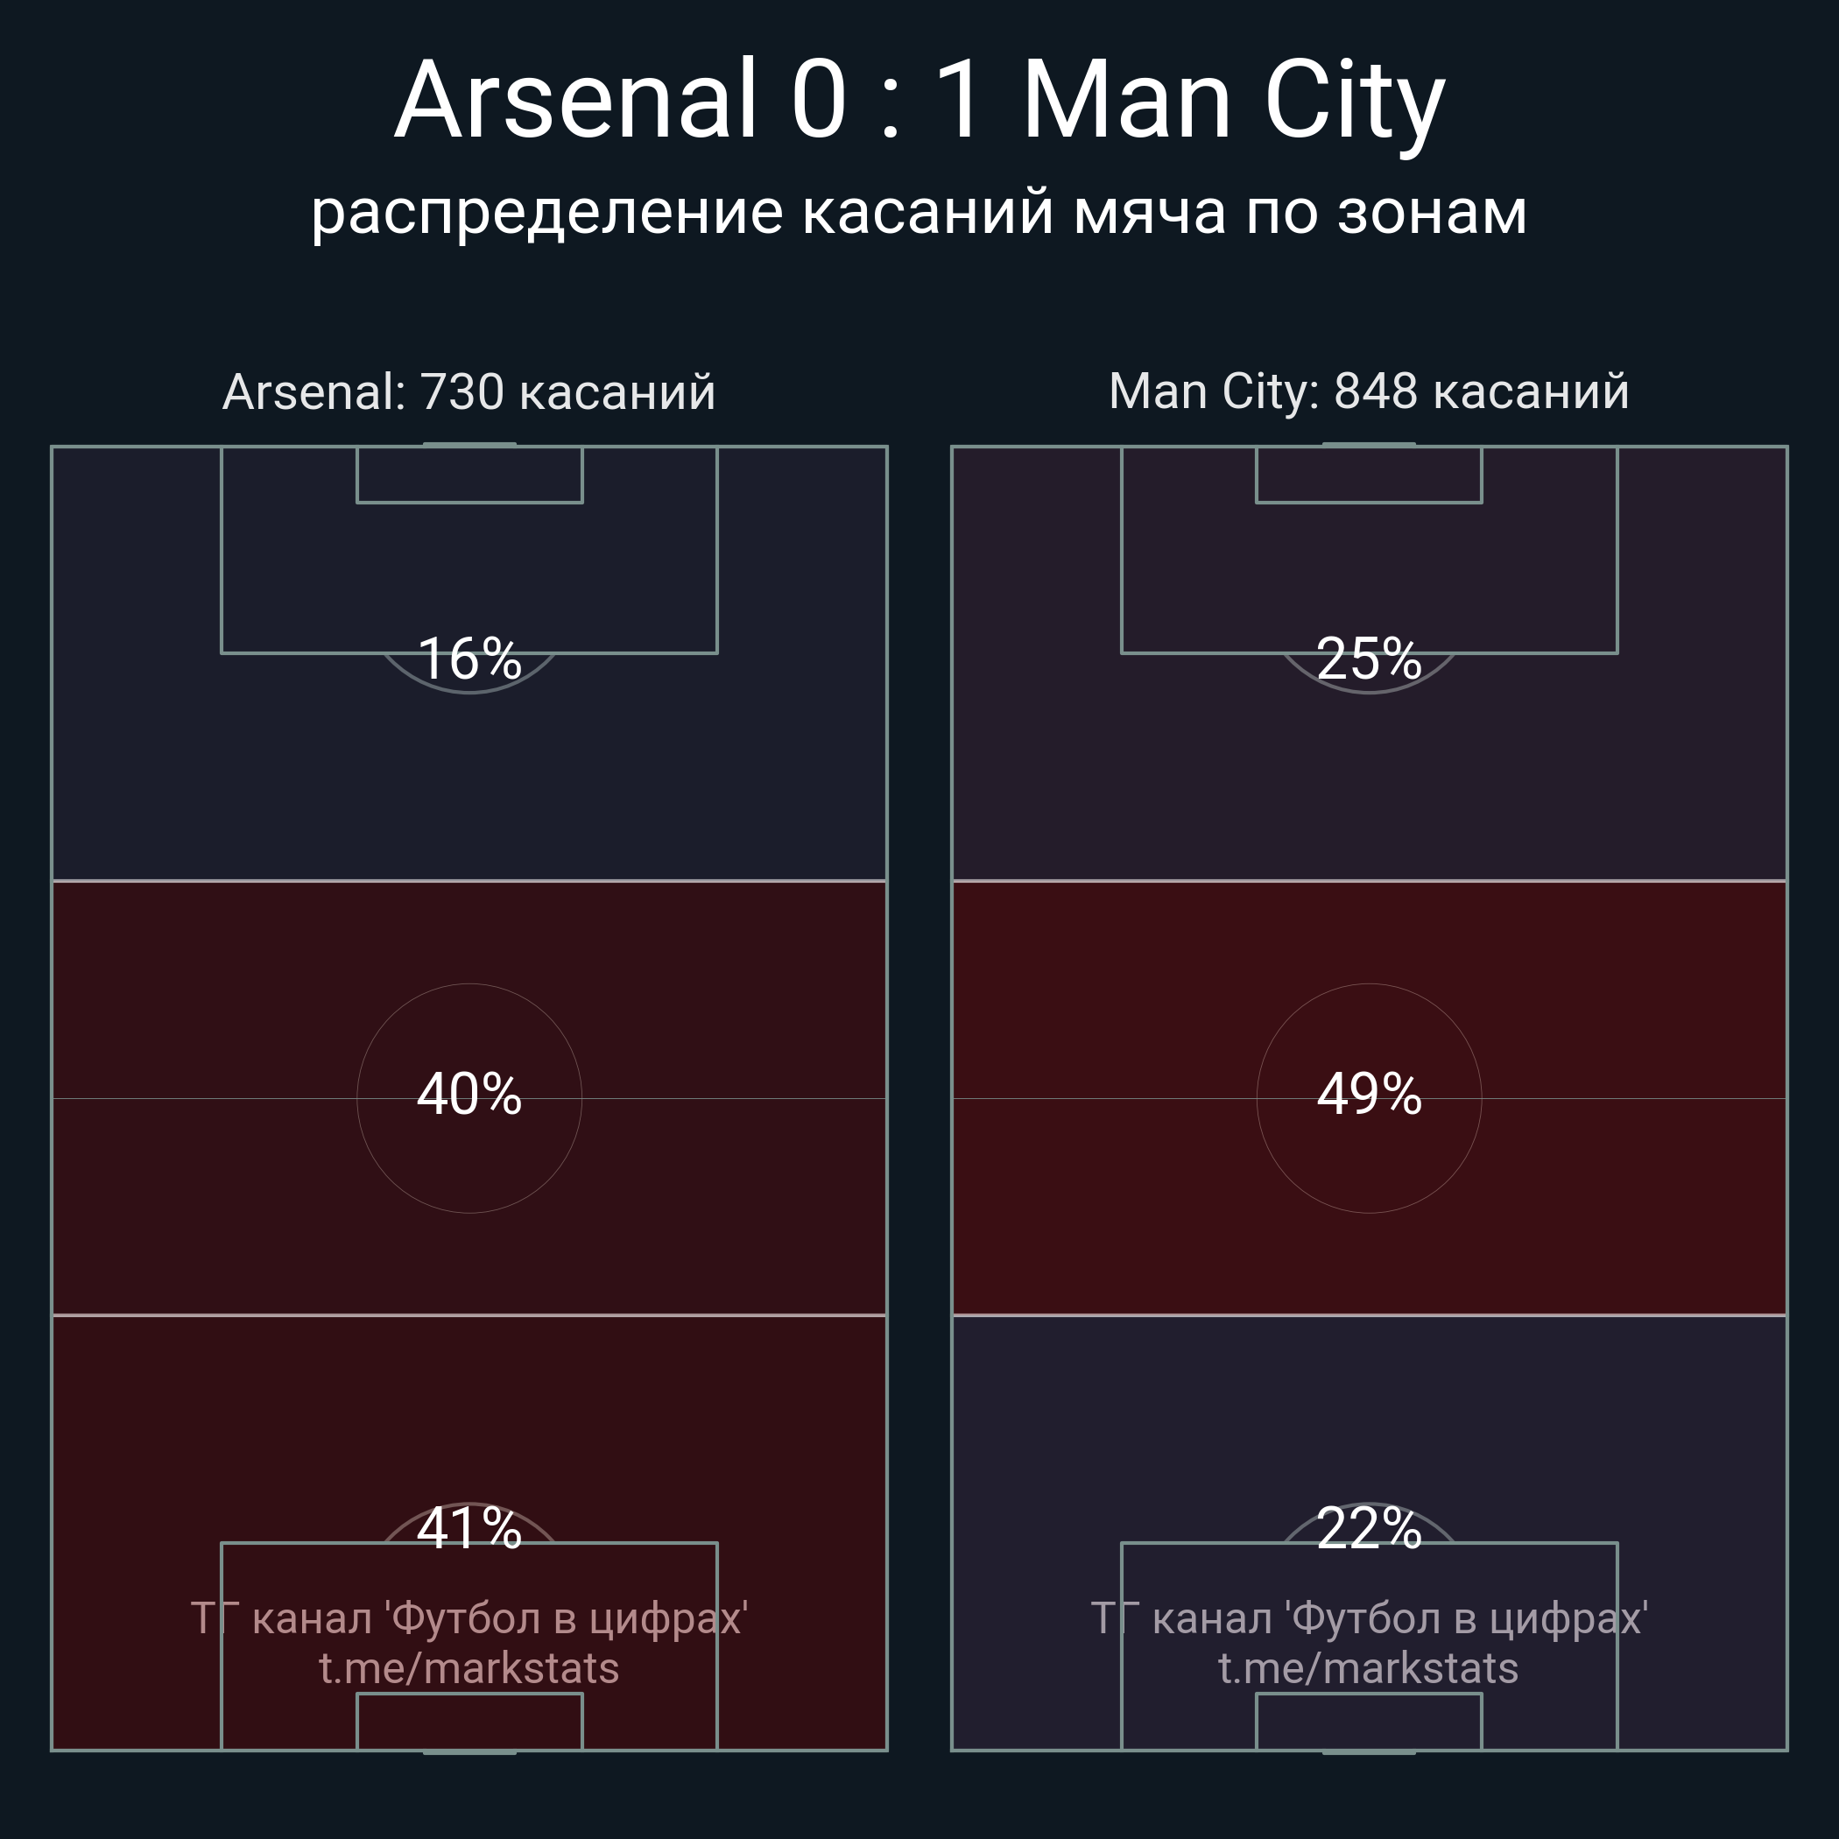This screenshot has width=1839, height=1839.
Task: Select Man City's 25% attacking zone value
Action: pyautogui.click(x=1369, y=659)
